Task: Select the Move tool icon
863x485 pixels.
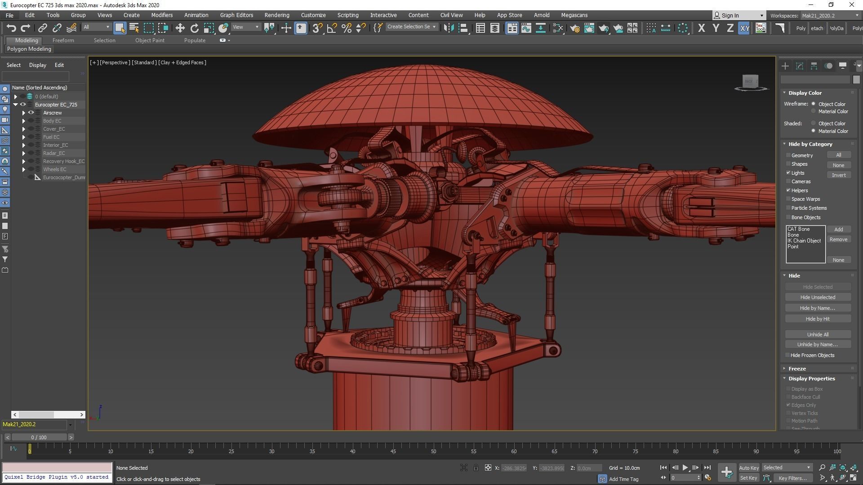Action: coord(180,28)
